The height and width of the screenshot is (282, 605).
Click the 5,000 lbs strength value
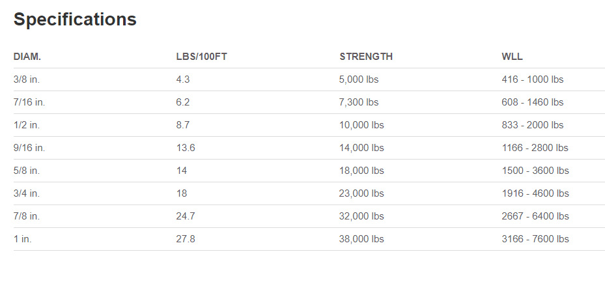[x=359, y=79]
